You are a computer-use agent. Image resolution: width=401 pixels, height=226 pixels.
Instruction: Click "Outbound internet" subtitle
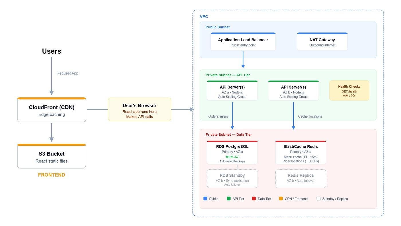322,45
